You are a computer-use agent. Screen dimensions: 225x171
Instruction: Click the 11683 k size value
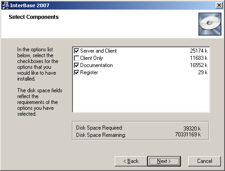coord(198,58)
